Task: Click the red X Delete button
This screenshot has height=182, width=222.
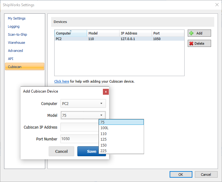Action: pos(199,43)
